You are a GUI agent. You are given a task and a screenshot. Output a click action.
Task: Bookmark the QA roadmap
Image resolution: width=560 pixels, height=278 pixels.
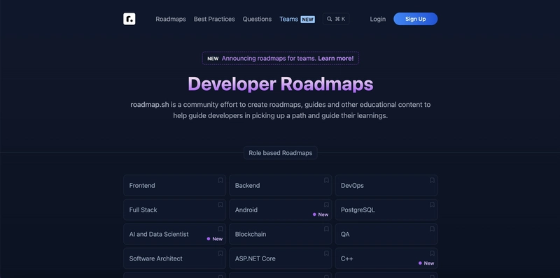pyautogui.click(x=432, y=229)
